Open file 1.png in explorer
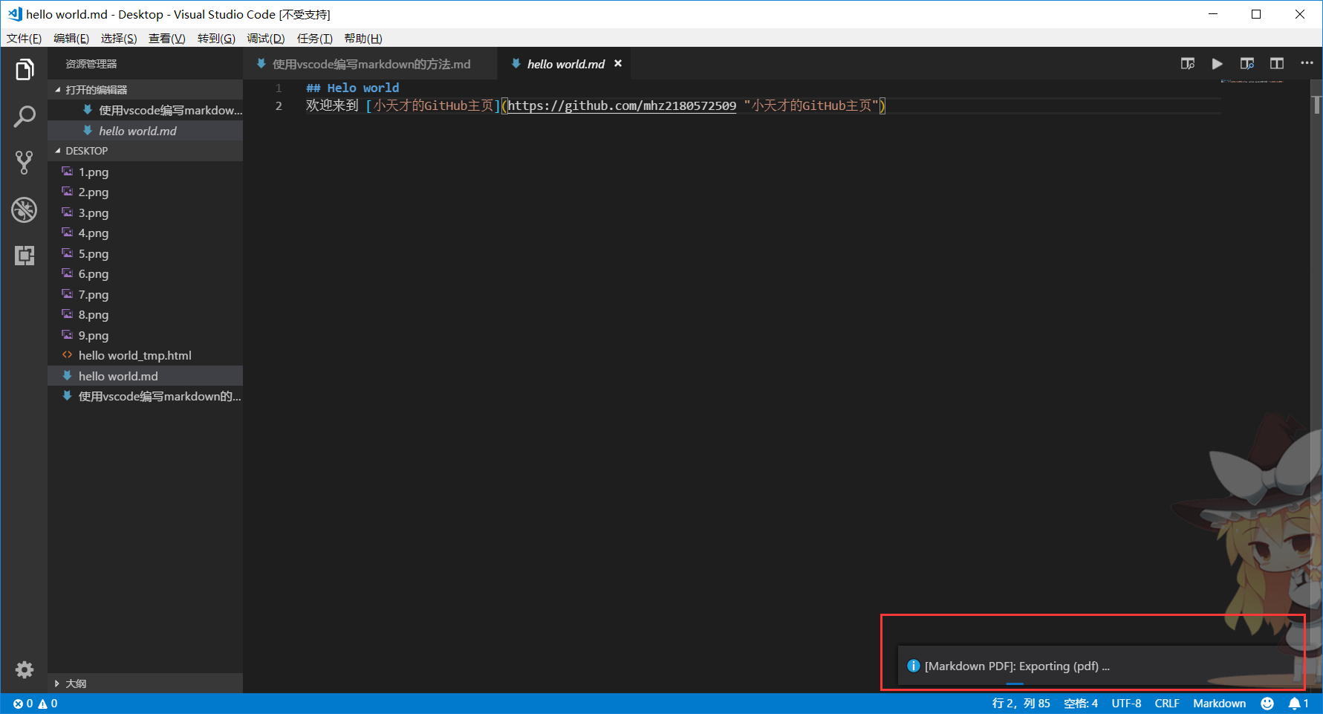The image size is (1323, 714). pos(146,172)
